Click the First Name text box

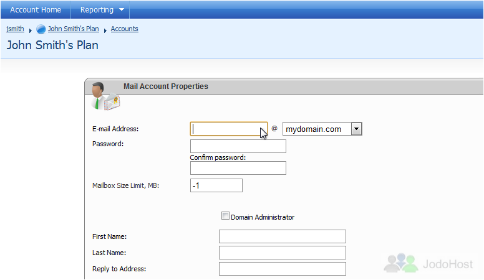point(283,236)
